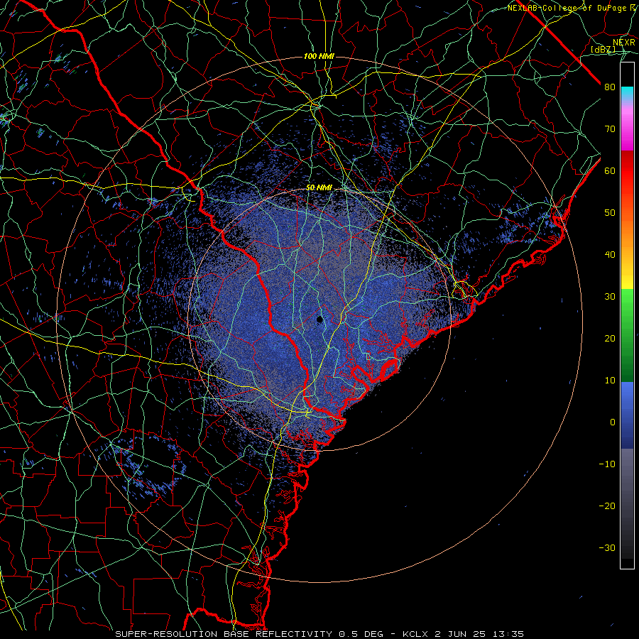639x639 pixels.
Task: Click the 'KCLX' station identifier in caption
Action: click(x=415, y=634)
